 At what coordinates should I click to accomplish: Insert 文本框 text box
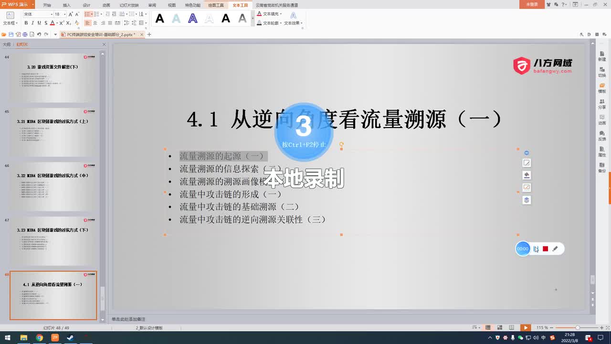tap(10, 19)
